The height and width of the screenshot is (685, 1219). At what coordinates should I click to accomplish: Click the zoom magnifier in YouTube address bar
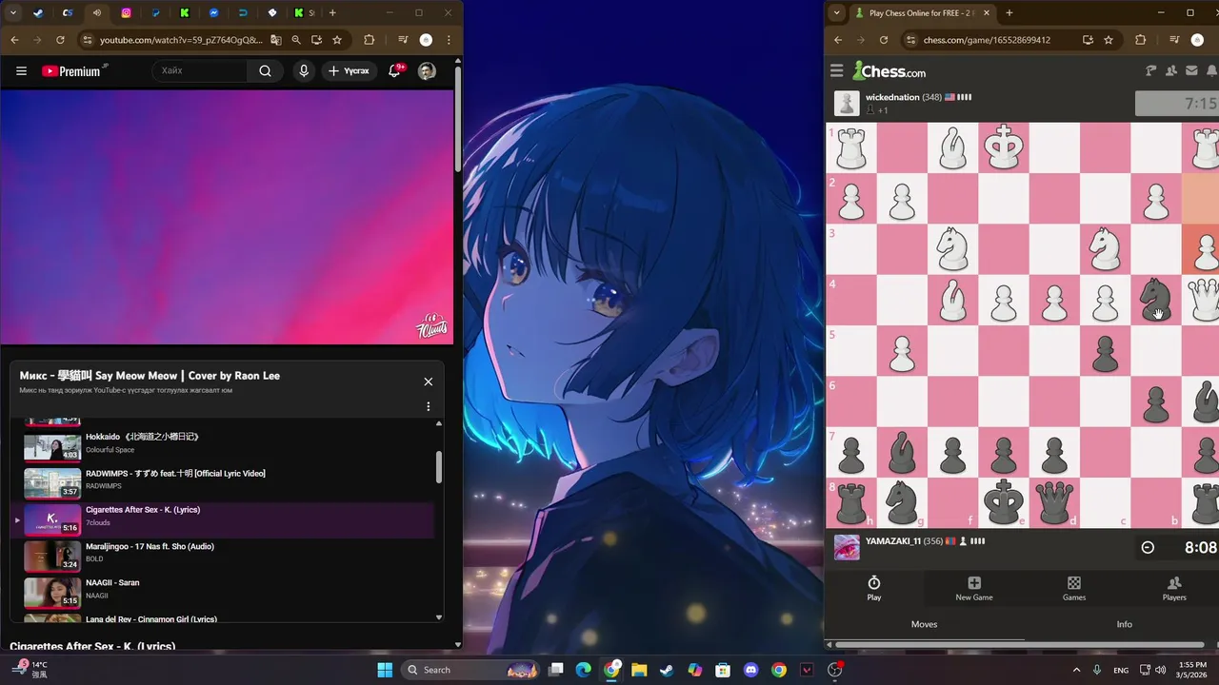[x=296, y=40]
